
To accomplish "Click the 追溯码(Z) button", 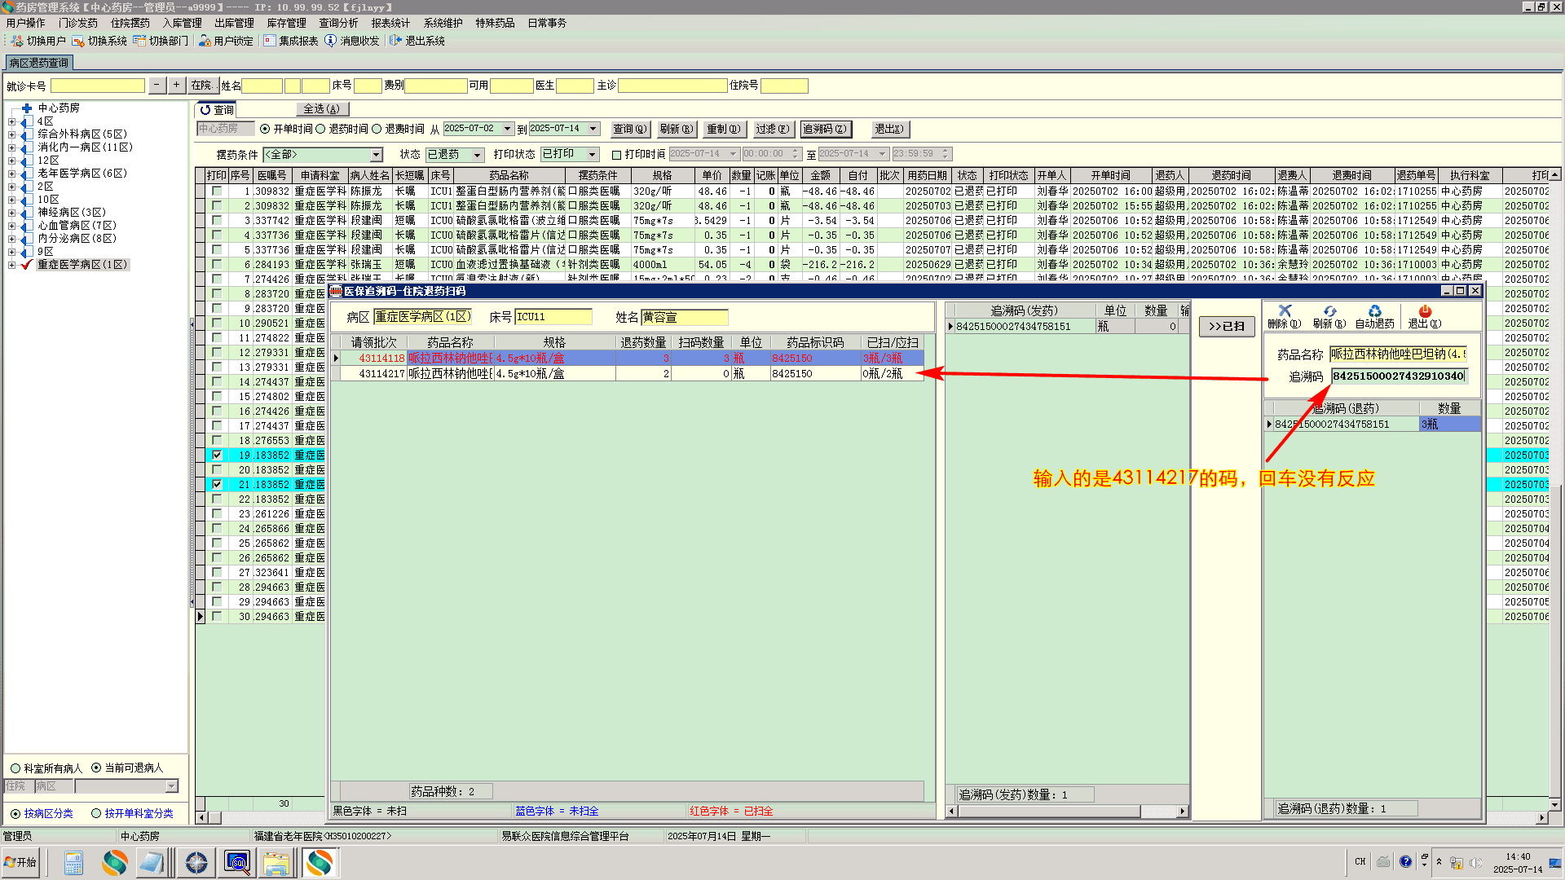I will 825,129.
